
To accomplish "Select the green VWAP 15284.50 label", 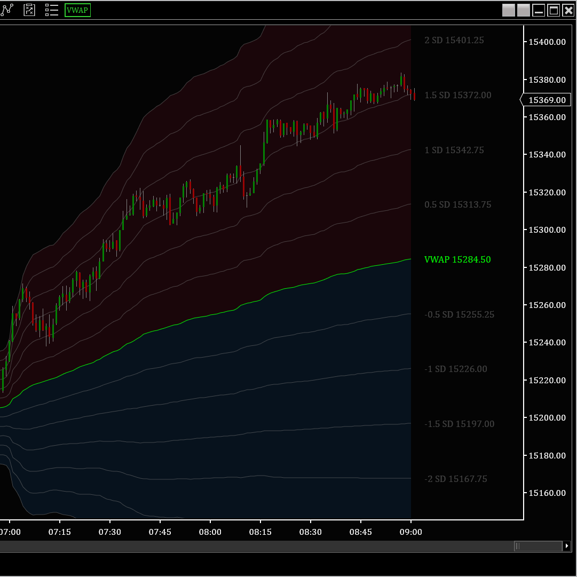I will coord(457,260).
